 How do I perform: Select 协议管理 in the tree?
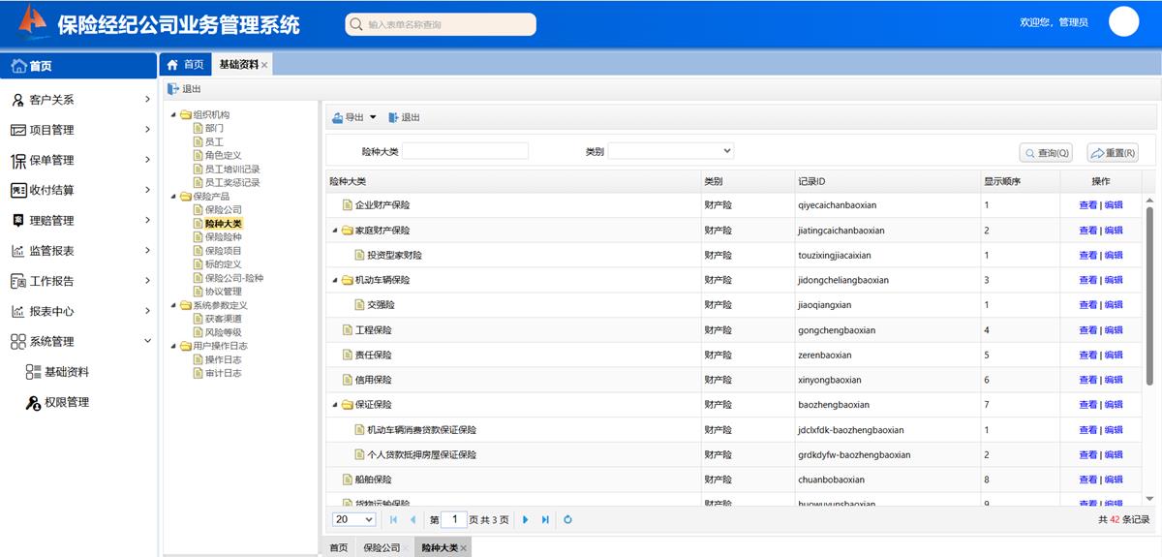click(x=223, y=292)
